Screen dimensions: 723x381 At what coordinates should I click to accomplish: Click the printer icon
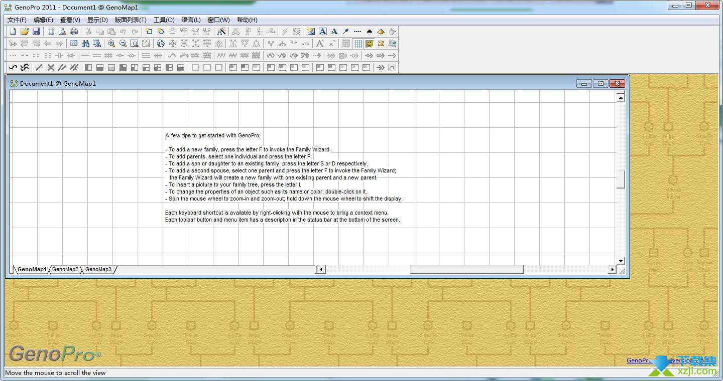pos(74,32)
